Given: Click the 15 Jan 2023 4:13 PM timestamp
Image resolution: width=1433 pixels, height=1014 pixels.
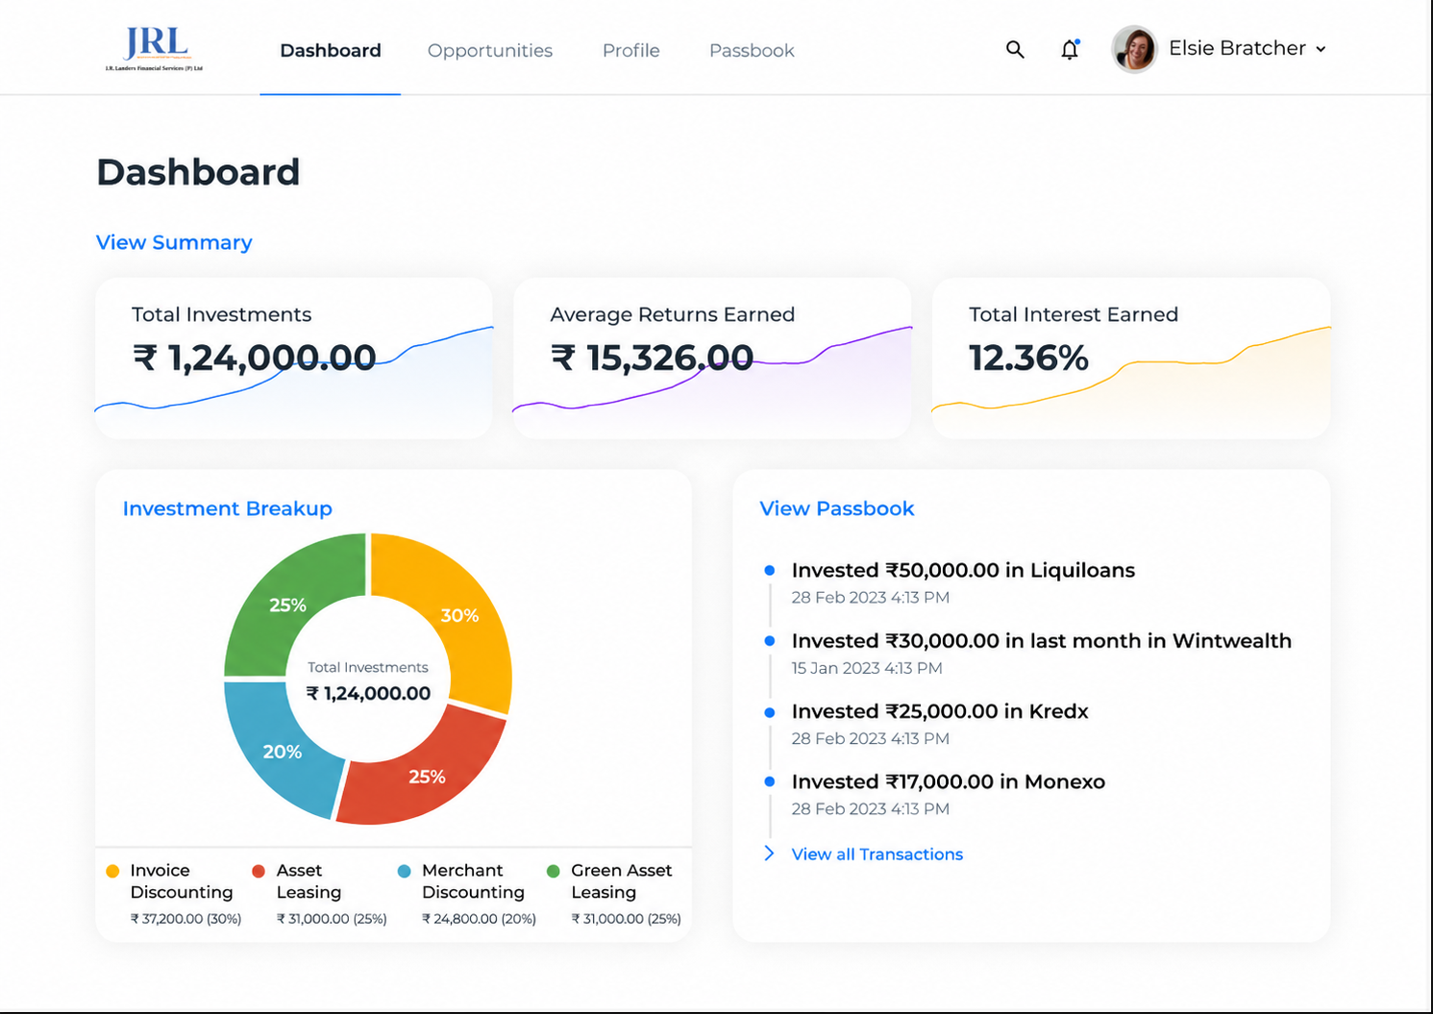Looking at the screenshot, I should coord(867,668).
